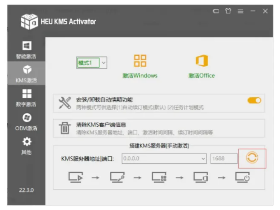Open 其他 settings gear in sidebar
The width and height of the screenshot is (280, 210).
(x=26, y=146)
